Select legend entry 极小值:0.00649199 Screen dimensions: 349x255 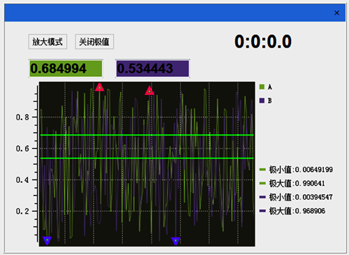[x=296, y=170]
